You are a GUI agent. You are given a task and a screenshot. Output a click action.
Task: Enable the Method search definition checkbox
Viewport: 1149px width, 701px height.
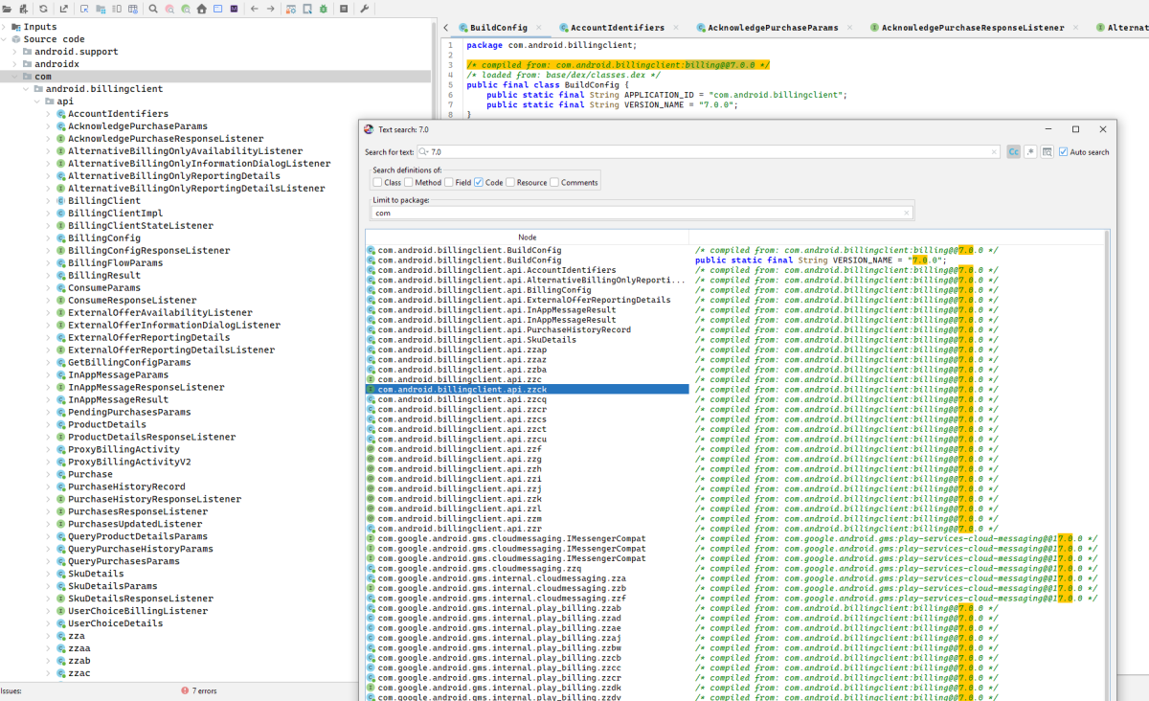(x=409, y=182)
